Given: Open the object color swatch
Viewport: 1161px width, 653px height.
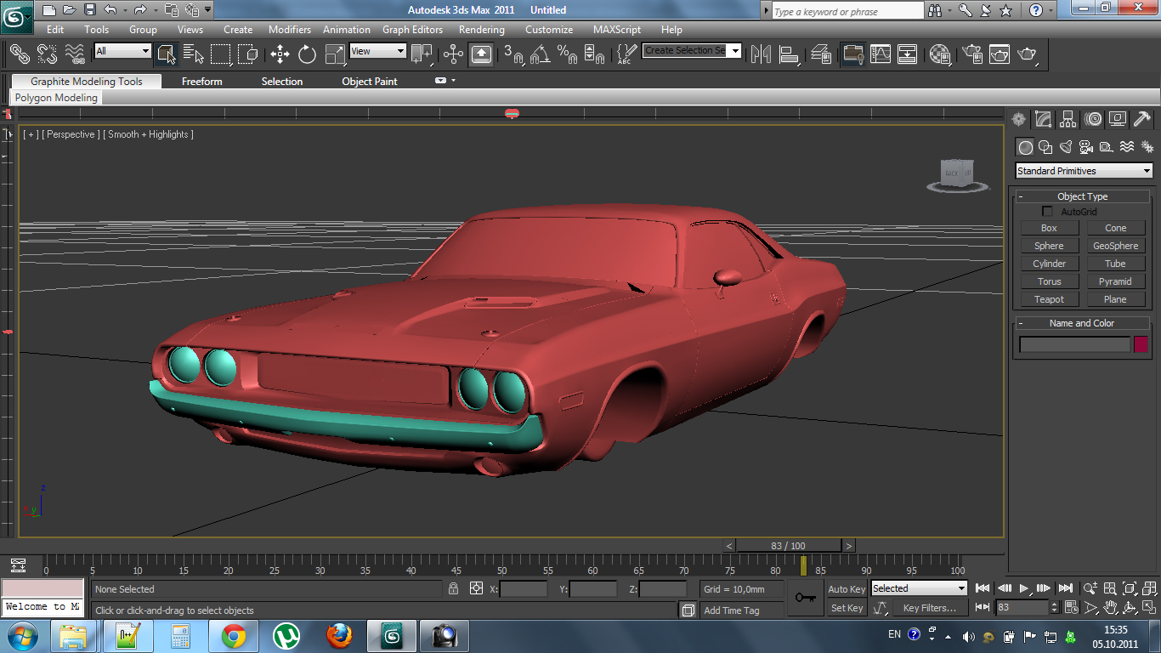Looking at the screenshot, I should click(x=1141, y=344).
